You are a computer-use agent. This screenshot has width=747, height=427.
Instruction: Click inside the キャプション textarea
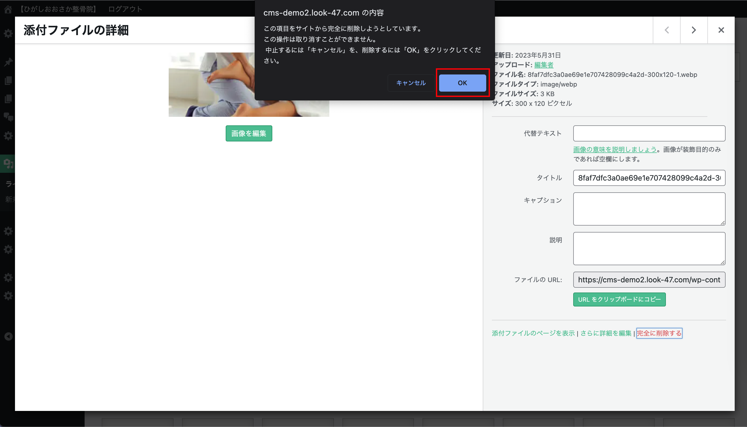point(649,209)
